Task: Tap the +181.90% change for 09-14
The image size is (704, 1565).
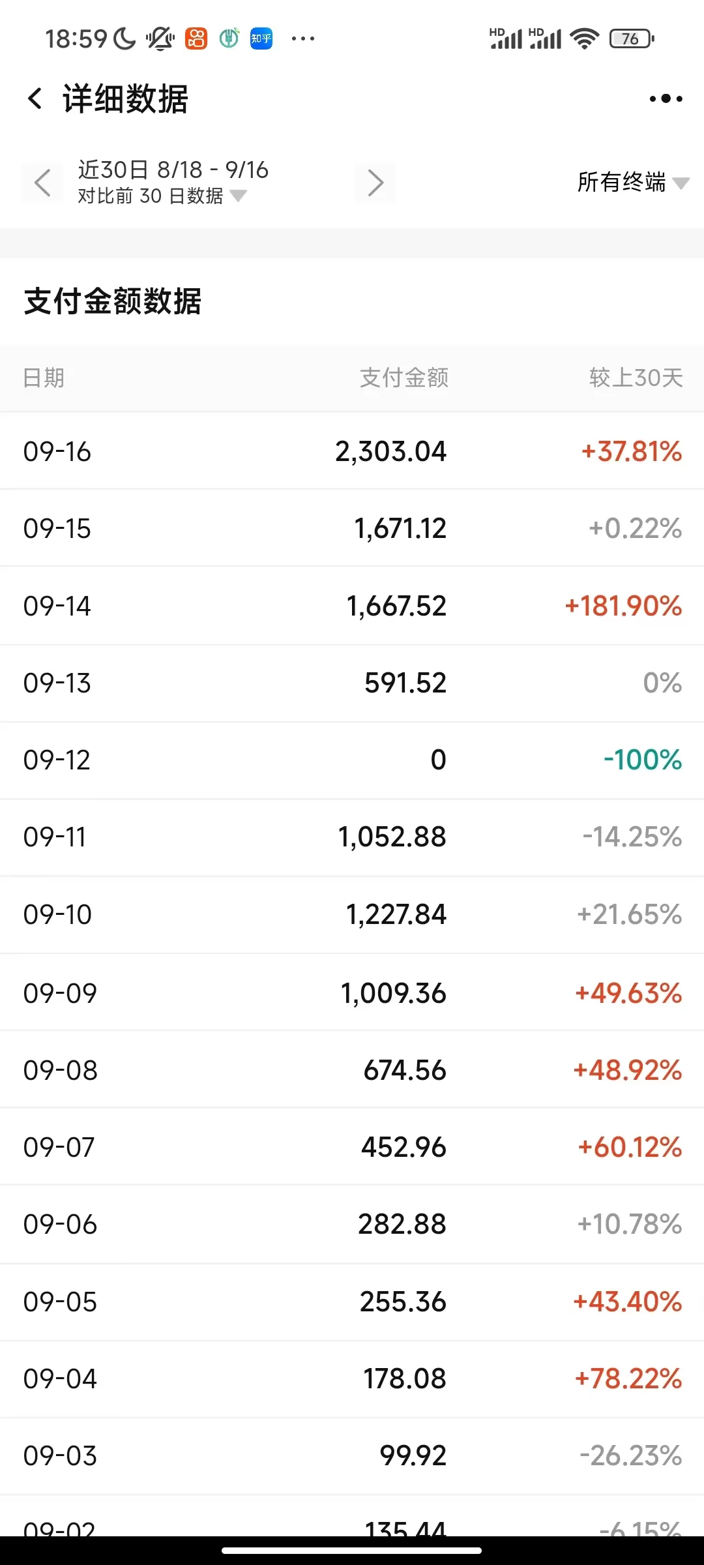Action: coord(623,606)
